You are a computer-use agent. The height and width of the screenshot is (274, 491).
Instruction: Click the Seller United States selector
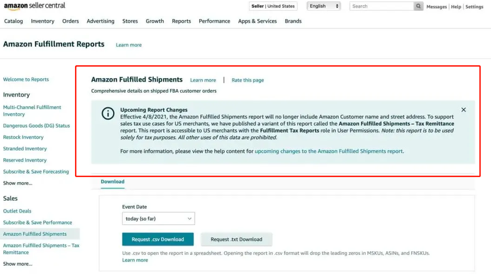tap(273, 6)
